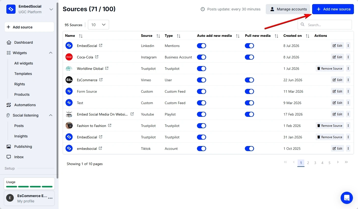The width and height of the screenshot is (358, 209).
Task: Edit the Linkedin EmbedSocial source
Action: pyautogui.click(x=338, y=46)
